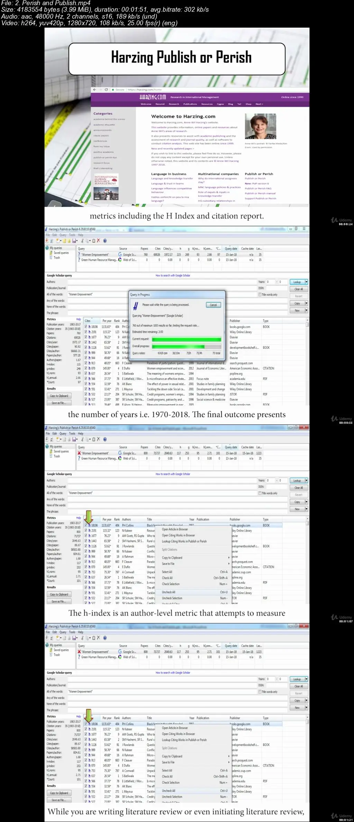The height and width of the screenshot is (822, 354).
Task: Click Lookup button's dropdown arrow, 00:00:55 frame
Action: point(306,282)
